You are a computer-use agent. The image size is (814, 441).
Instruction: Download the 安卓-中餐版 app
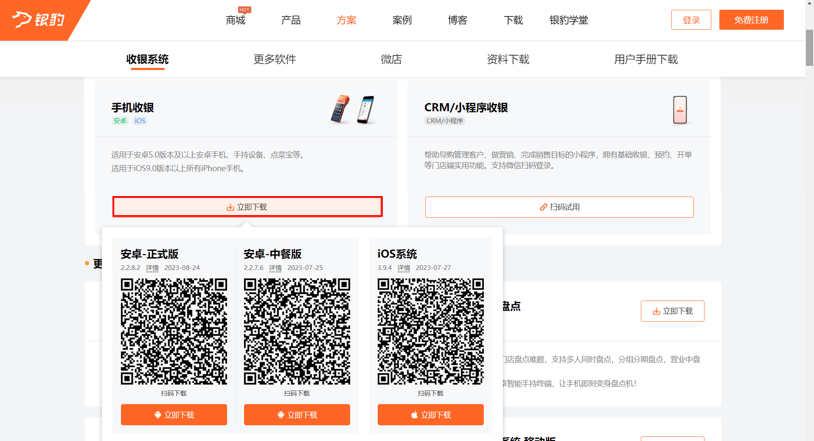click(x=297, y=415)
